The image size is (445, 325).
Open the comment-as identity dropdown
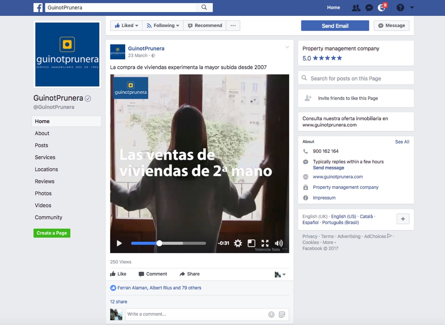(x=280, y=274)
